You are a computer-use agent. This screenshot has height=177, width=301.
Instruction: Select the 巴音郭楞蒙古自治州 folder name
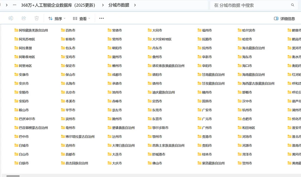(33, 128)
